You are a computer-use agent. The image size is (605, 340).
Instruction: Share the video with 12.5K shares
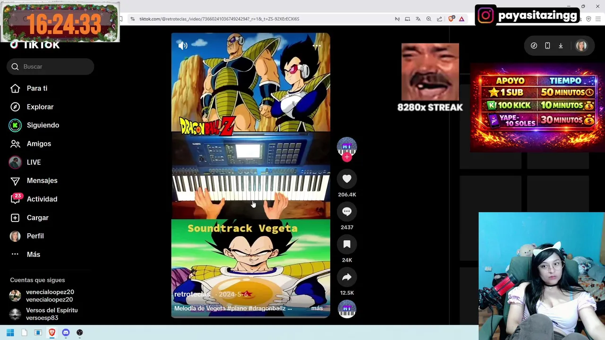pyautogui.click(x=347, y=277)
